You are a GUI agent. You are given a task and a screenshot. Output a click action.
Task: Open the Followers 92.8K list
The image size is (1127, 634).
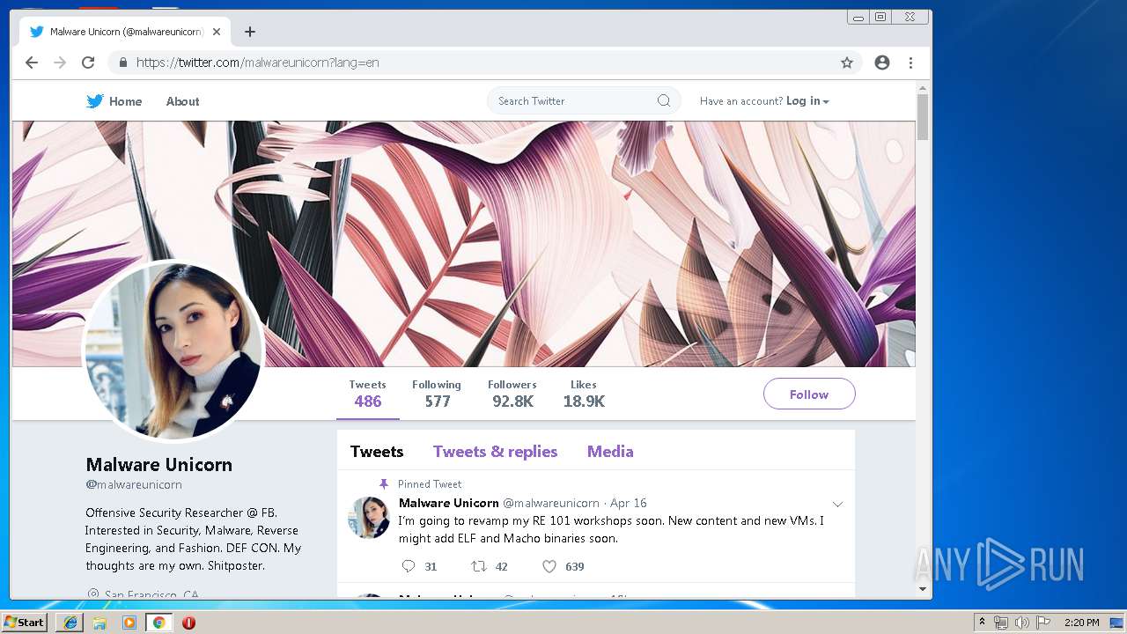[x=512, y=394]
